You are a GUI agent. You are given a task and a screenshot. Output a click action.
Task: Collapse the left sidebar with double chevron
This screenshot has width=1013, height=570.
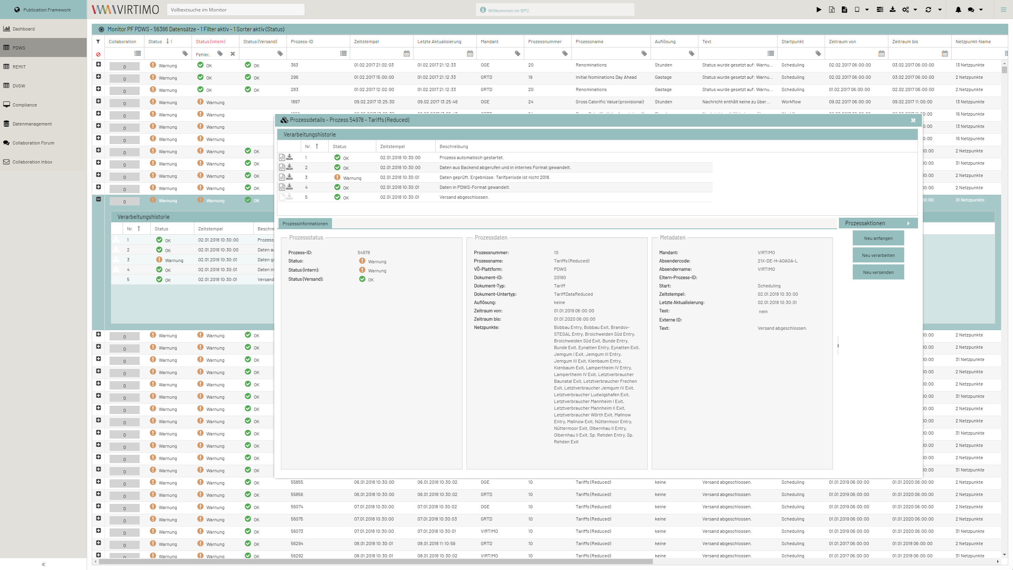pyautogui.click(x=43, y=564)
